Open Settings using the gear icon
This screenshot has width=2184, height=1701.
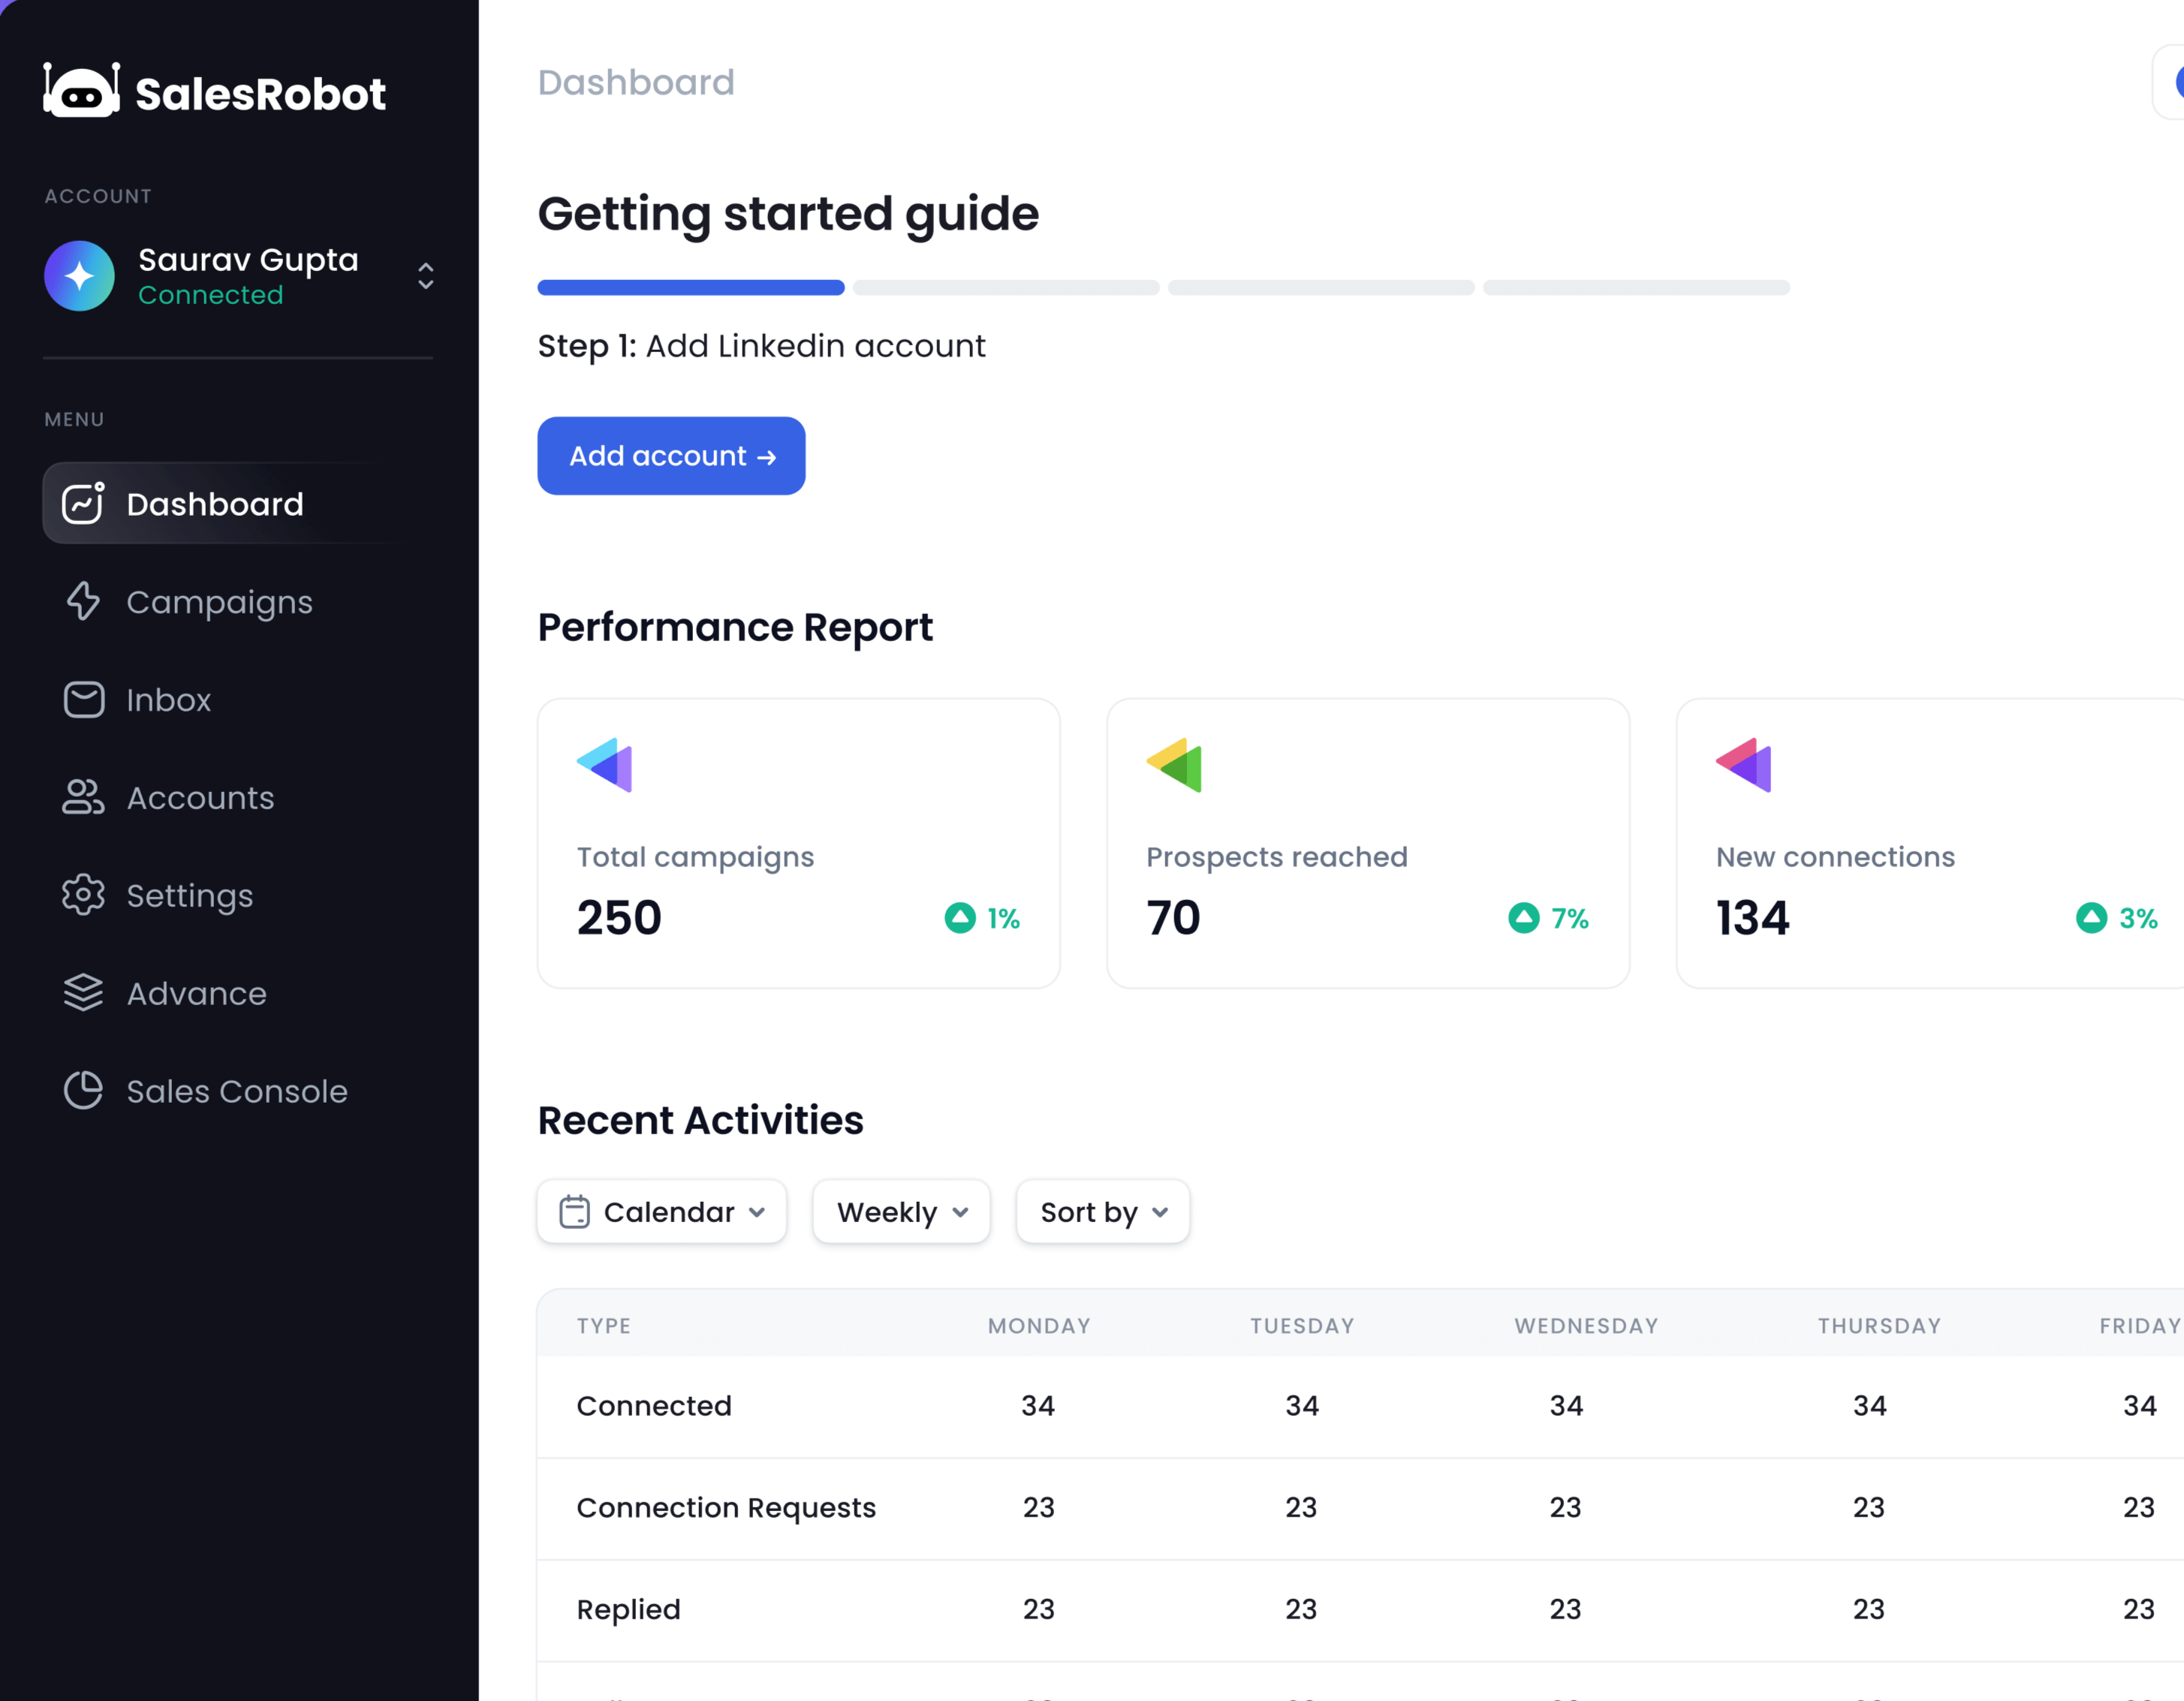[x=83, y=895]
